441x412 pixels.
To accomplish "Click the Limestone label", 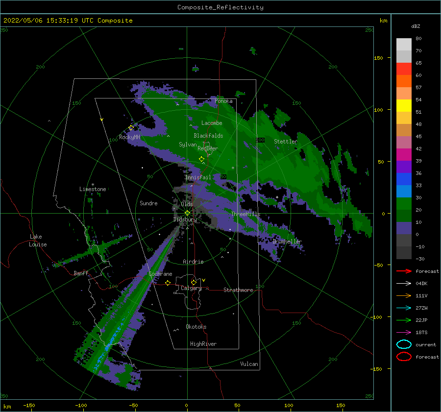I will coord(93,189).
